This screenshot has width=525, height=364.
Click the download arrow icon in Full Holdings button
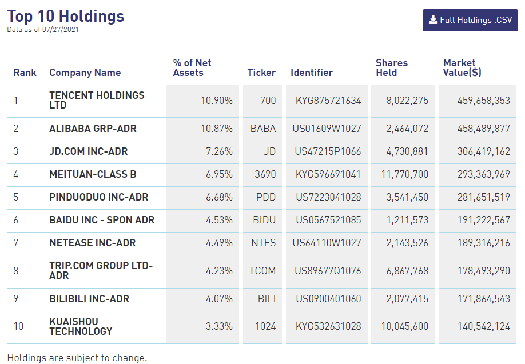pyautogui.click(x=433, y=20)
